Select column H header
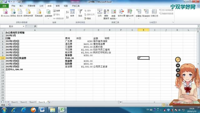The width and height of the screenshot is (200, 113). coord(143,30)
